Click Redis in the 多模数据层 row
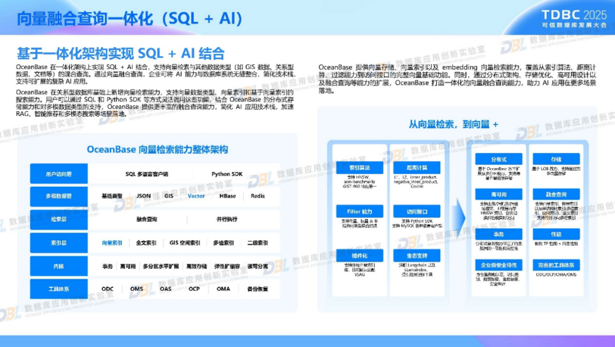615x347 pixels. click(x=258, y=196)
